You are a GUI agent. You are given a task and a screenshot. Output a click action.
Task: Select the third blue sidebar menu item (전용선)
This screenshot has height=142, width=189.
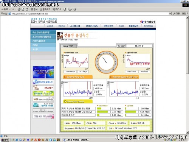pos(43,41)
